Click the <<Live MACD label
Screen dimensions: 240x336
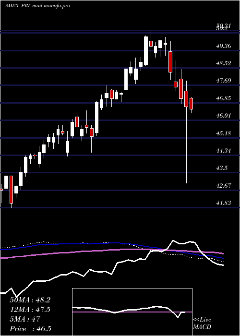click(x=202, y=324)
